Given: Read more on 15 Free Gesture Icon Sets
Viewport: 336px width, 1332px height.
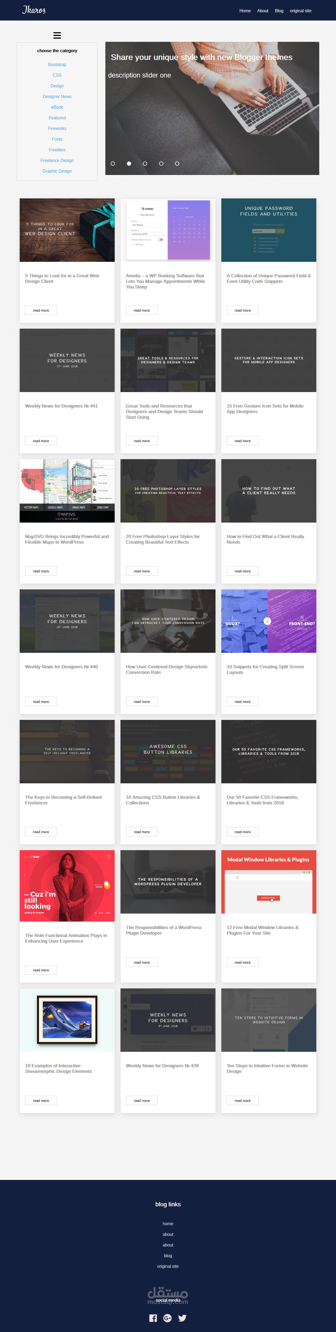Looking at the screenshot, I should pos(243,441).
